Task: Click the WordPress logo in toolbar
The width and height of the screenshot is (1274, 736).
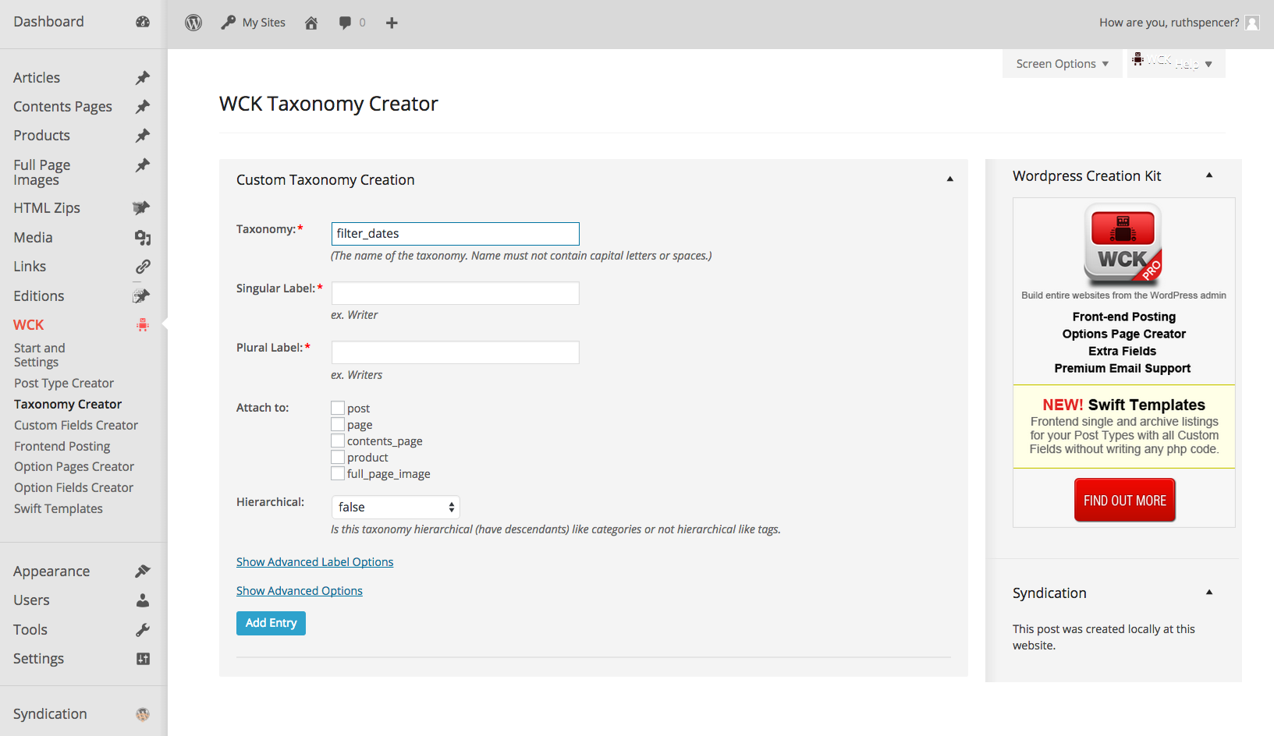Action: coord(193,23)
